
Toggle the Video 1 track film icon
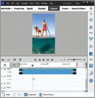click(5, 69)
